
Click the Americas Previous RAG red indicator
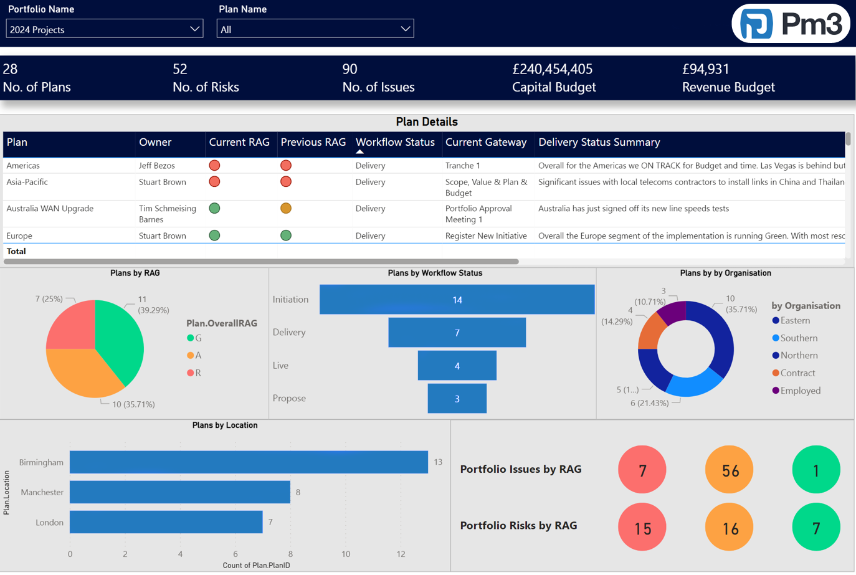(286, 166)
